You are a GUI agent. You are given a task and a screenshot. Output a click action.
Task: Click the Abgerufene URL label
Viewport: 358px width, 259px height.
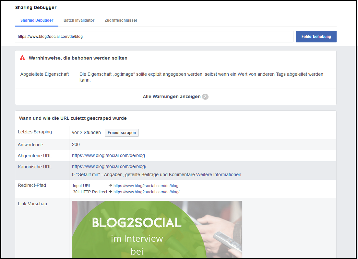pyautogui.click(x=35, y=156)
